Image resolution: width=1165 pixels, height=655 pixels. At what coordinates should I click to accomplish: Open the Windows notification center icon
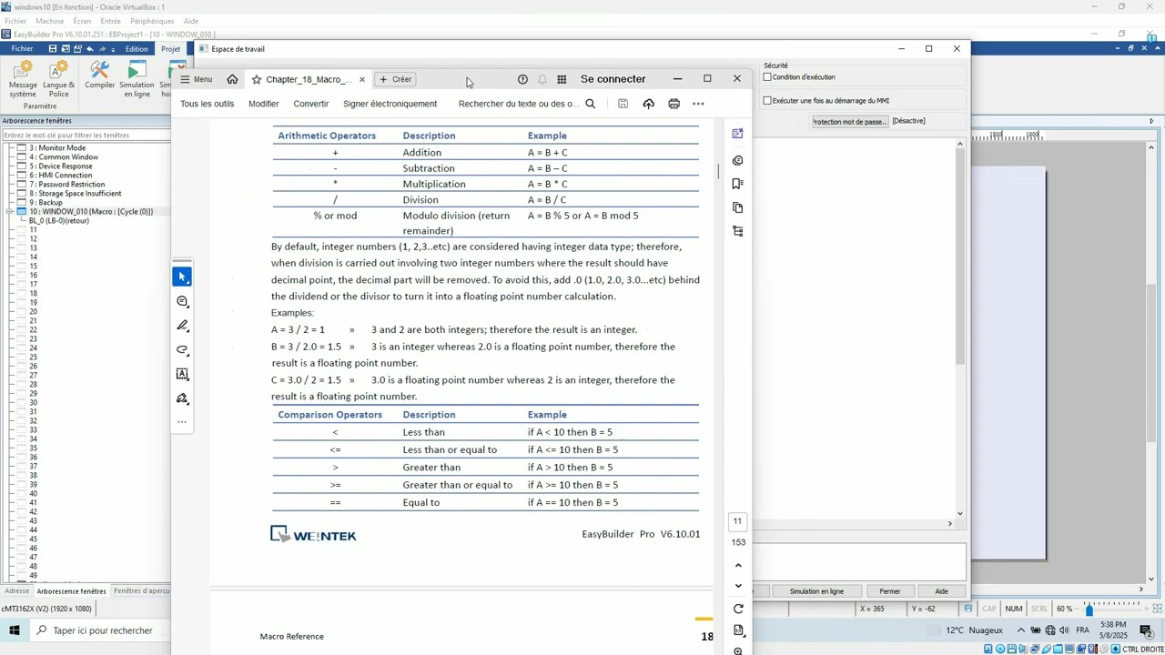click(x=1146, y=630)
